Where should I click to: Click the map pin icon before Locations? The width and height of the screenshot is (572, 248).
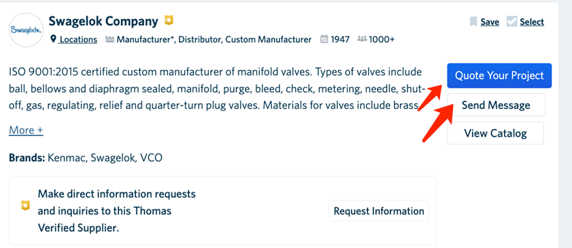tap(54, 39)
